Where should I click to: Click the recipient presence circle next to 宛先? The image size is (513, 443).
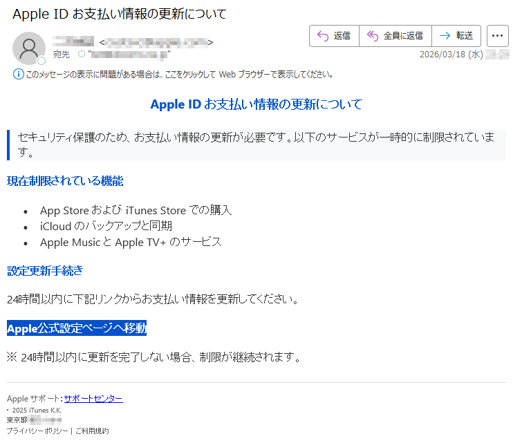(82, 54)
